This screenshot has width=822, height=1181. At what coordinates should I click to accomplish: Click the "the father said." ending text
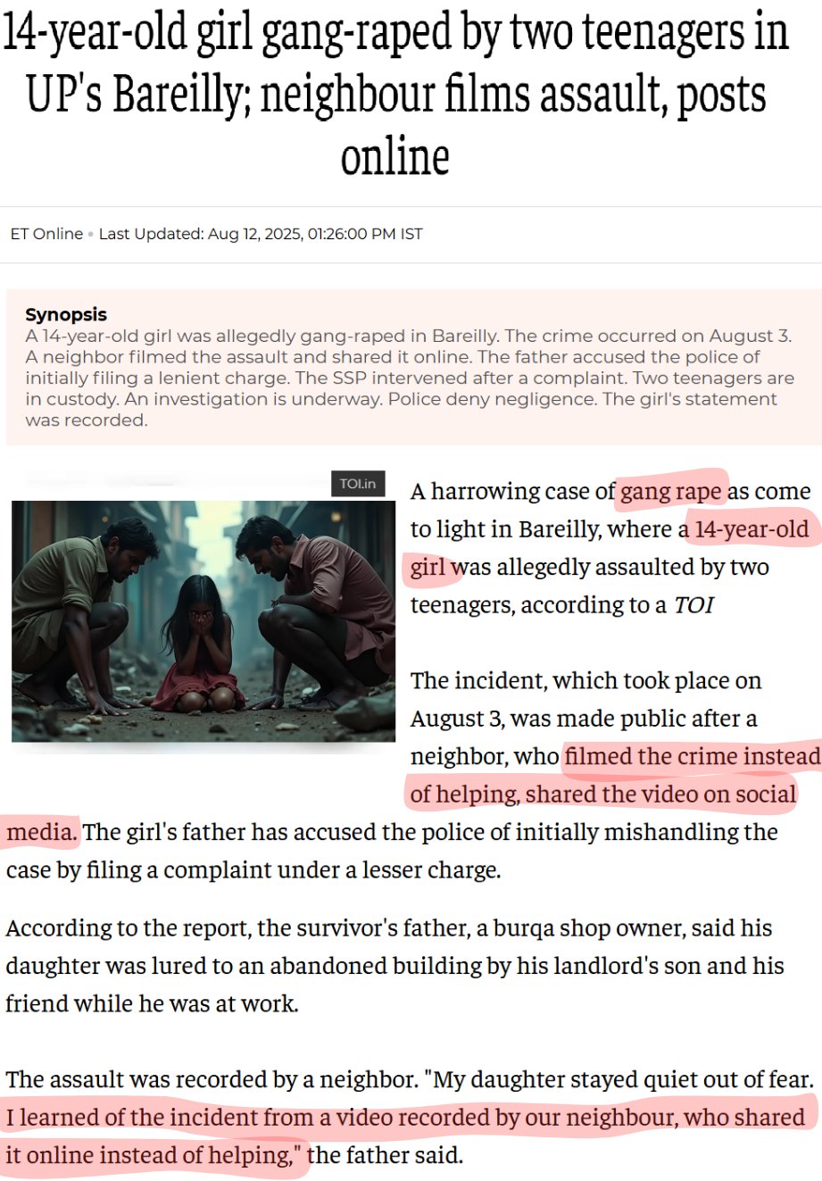pos(385,1155)
